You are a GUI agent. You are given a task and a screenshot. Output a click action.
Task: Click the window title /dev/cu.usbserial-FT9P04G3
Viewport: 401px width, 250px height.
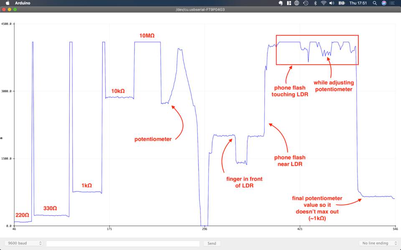coord(200,10)
